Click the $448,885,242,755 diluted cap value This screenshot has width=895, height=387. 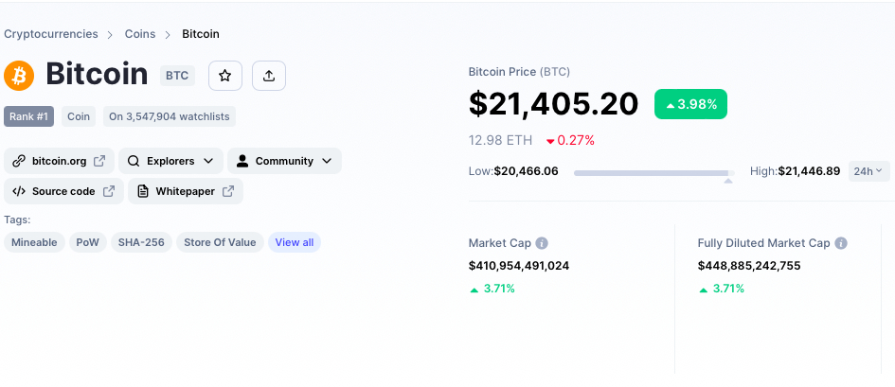pos(749,266)
